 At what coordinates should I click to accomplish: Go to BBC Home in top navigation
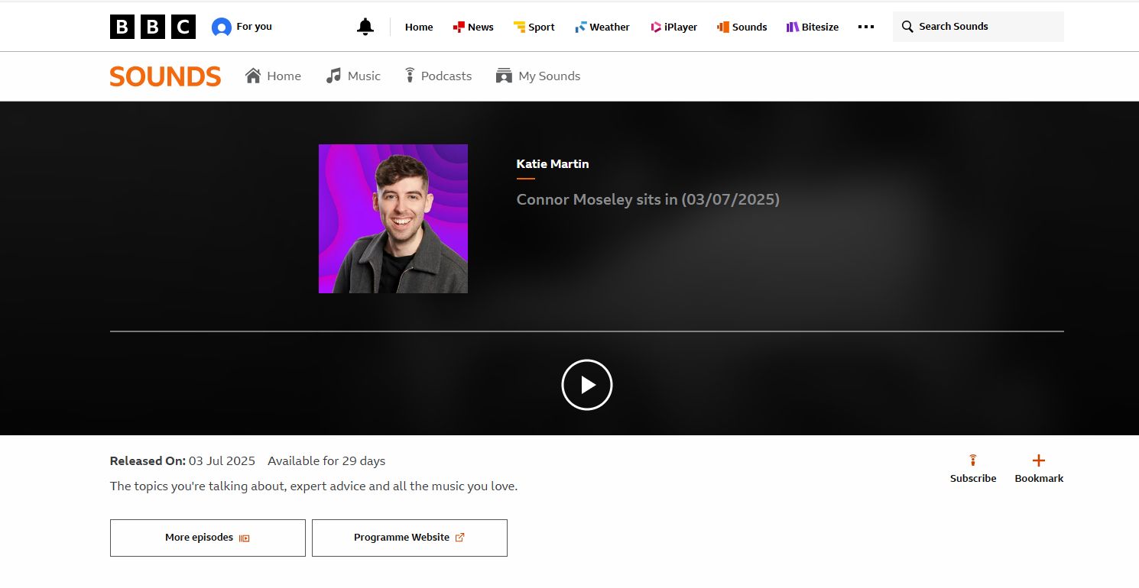pyautogui.click(x=419, y=27)
